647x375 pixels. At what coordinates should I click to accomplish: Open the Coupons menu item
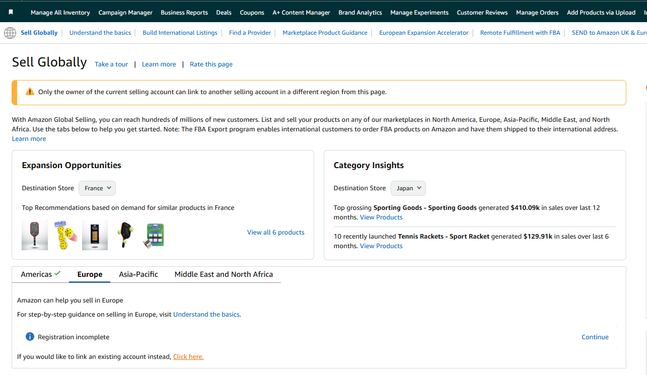pyautogui.click(x=252, y=13)
